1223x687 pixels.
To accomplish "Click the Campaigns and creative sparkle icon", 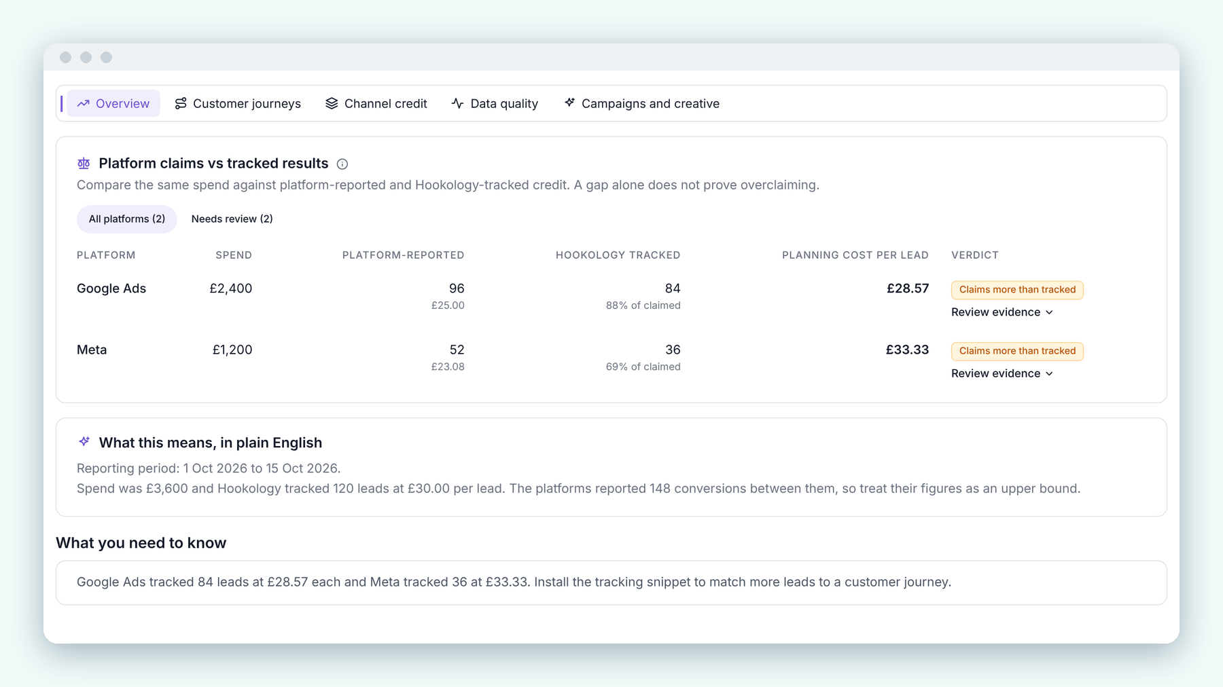I will (569, 103).
